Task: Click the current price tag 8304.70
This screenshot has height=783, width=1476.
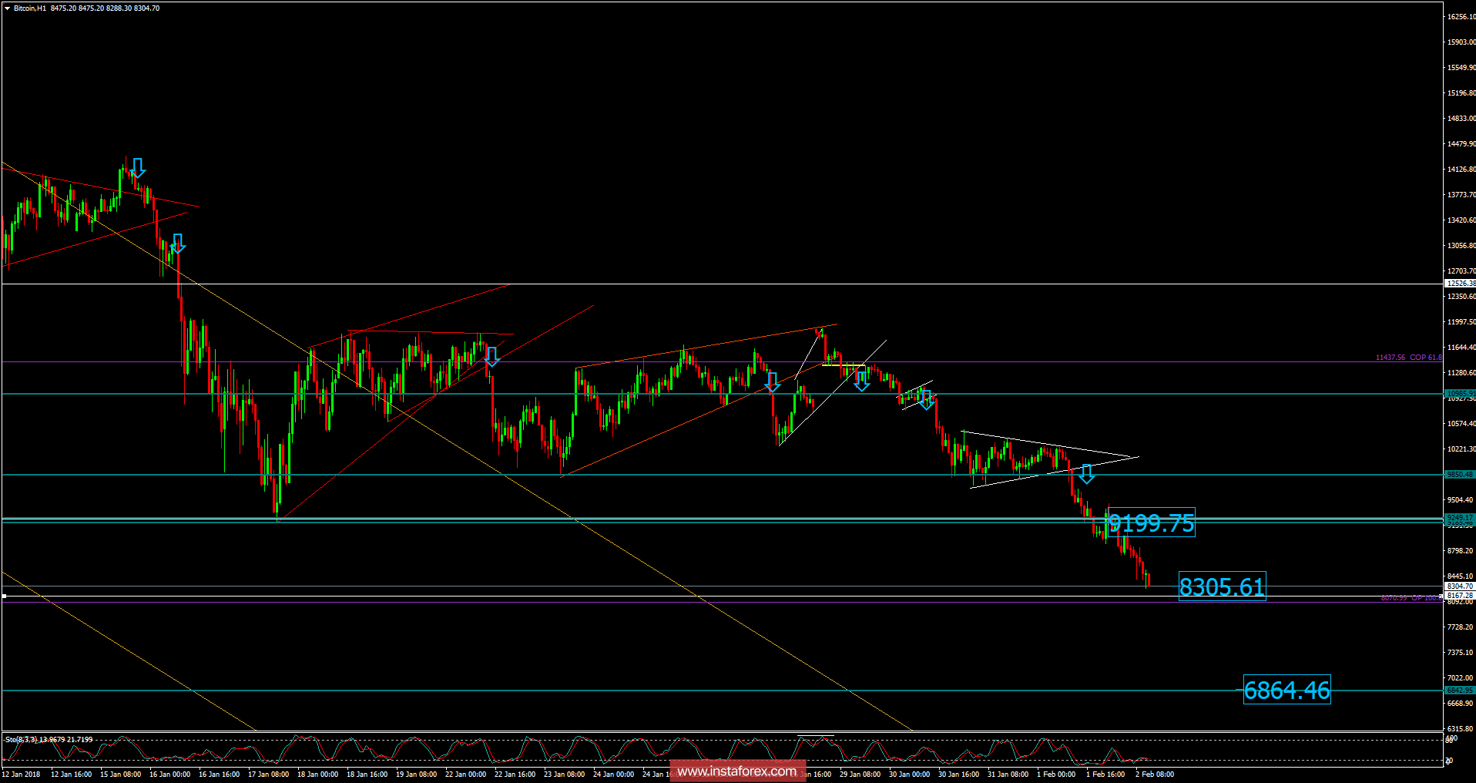Action: click(1460, 586)
